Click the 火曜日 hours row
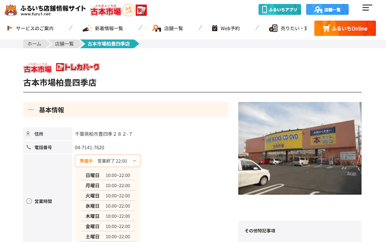The width and height of the screenshot is (386, 242). (108, 195)
